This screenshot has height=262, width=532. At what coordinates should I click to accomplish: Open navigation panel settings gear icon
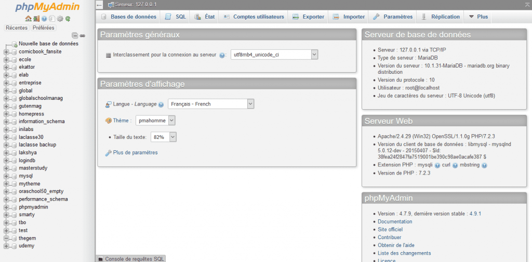pyautogui.click(x=60, y=19)
